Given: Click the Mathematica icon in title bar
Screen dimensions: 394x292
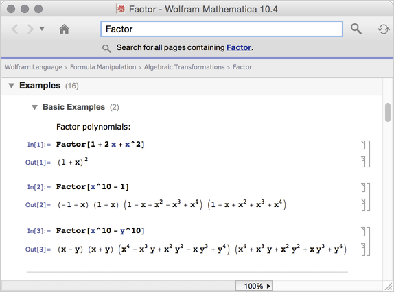Looking at the screenshot, I should (x=121, y=10).
